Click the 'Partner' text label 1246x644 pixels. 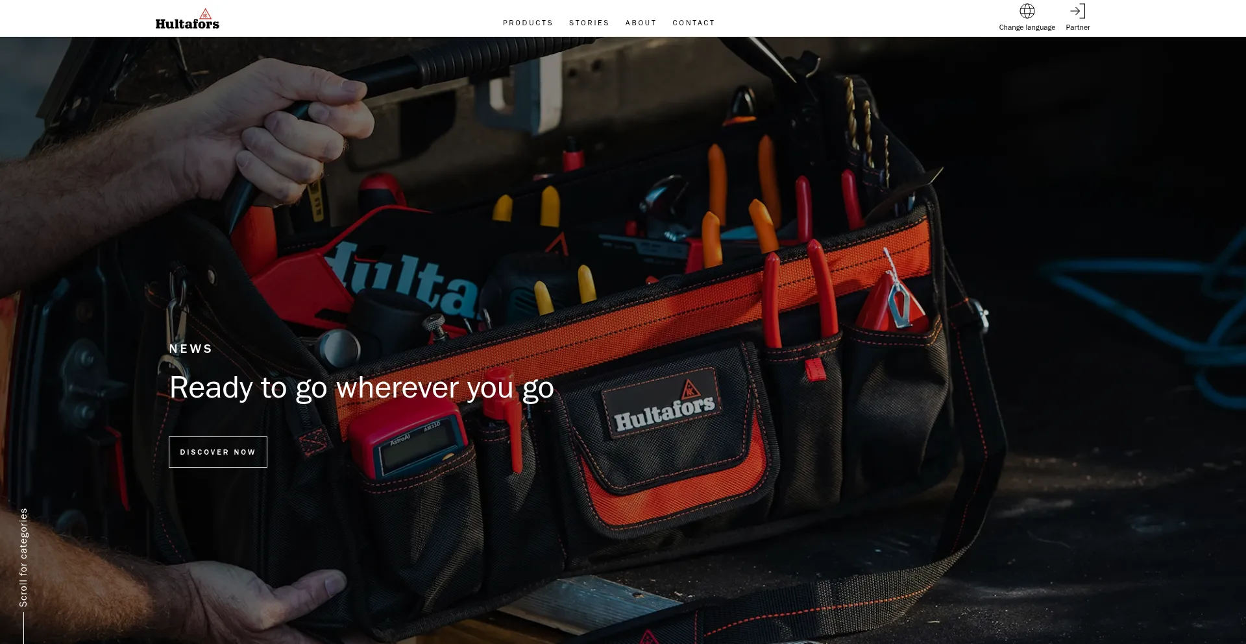point(1077,27)
